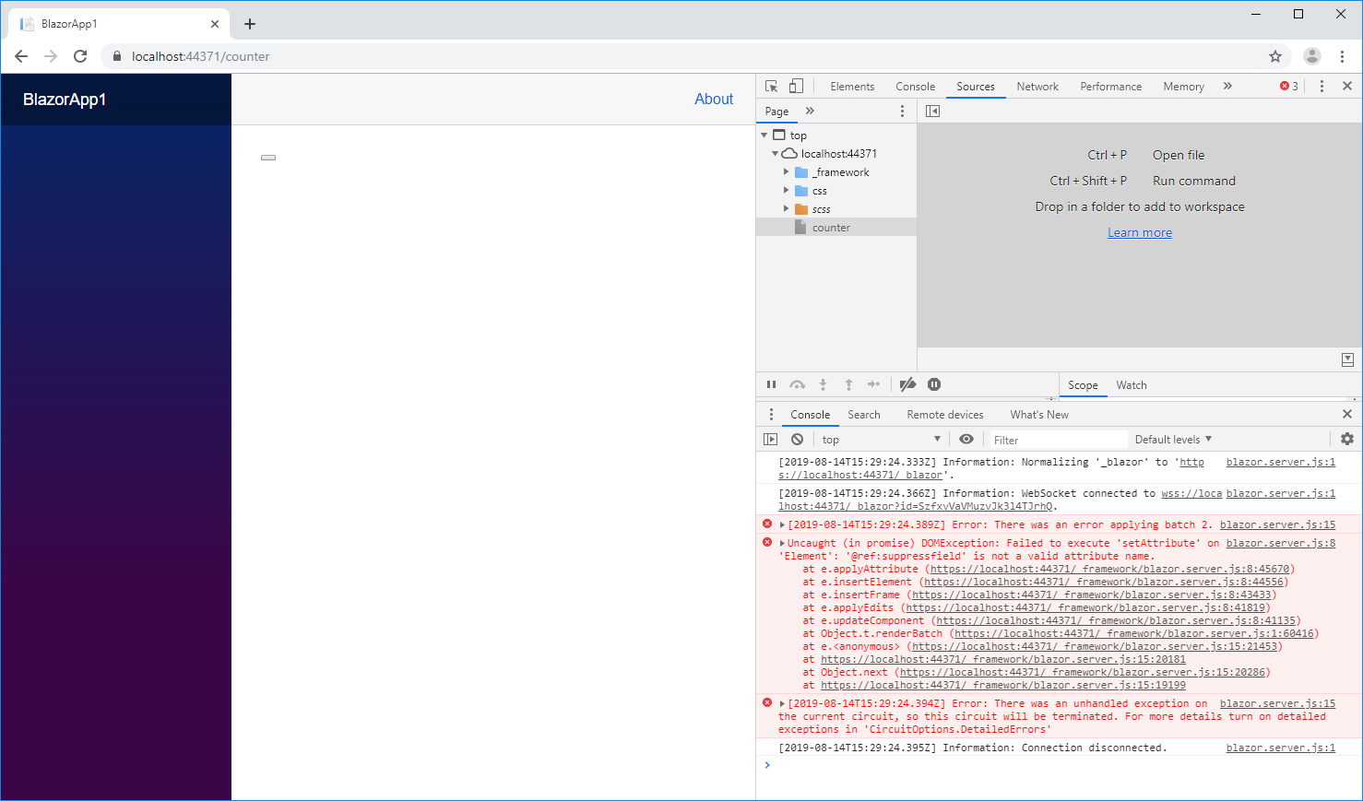Show the console sidebar
Screen dimensions: 1363x801
coord(771,439)
